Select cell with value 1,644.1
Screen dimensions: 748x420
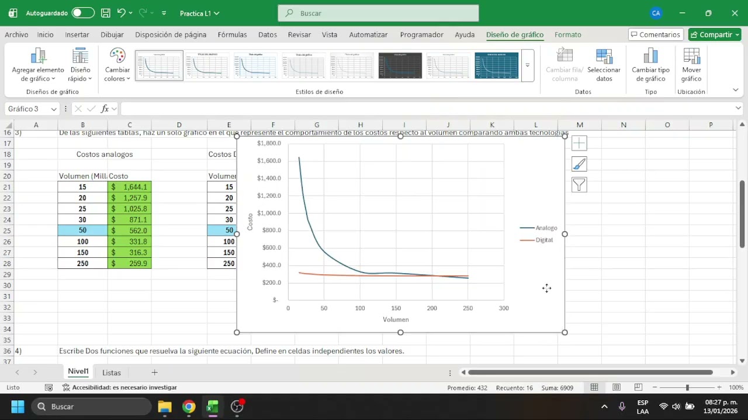[129, 187]
